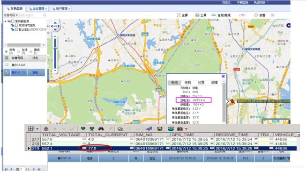Click the binoculars find icon
The image size is (306, 171).
[101, 129]
